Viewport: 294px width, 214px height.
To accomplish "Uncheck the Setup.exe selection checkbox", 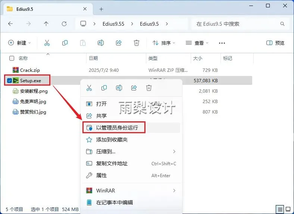I will [9, 80].
